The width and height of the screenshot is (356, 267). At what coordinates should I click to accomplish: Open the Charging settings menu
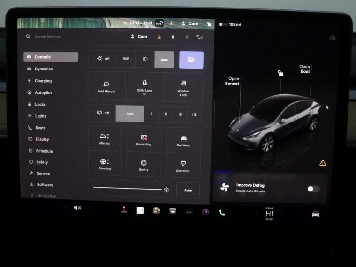pyautogui.click(x=43, y=81)
